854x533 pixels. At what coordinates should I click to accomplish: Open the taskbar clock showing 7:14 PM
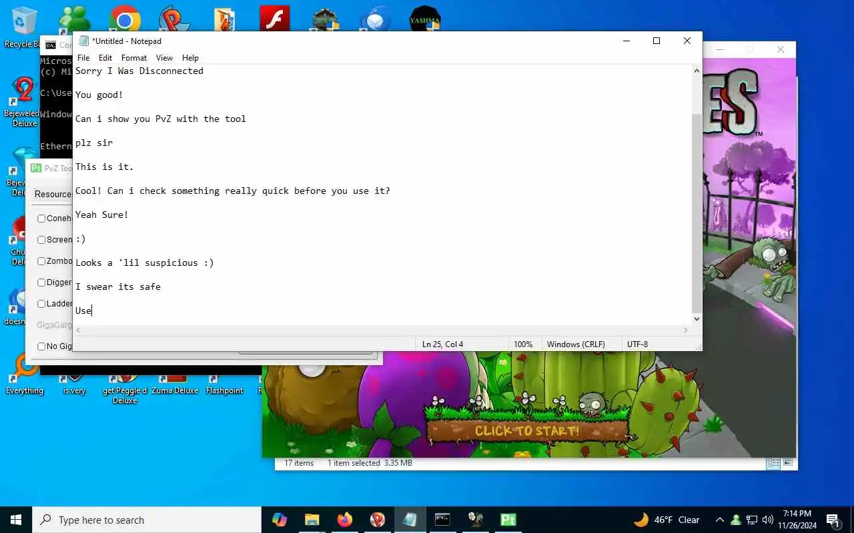797,520
